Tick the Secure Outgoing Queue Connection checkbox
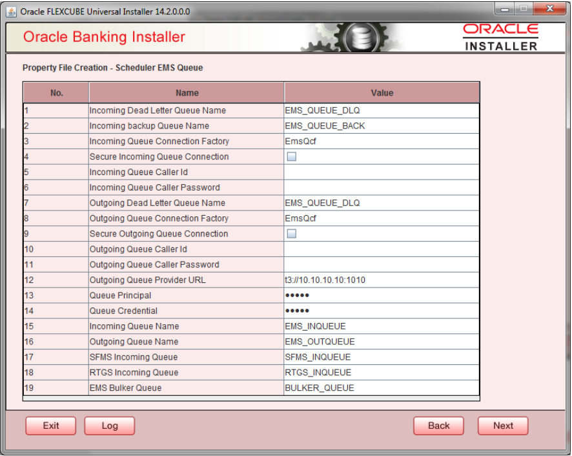Viewport: 572px width, 456px height. click(291, 234)
